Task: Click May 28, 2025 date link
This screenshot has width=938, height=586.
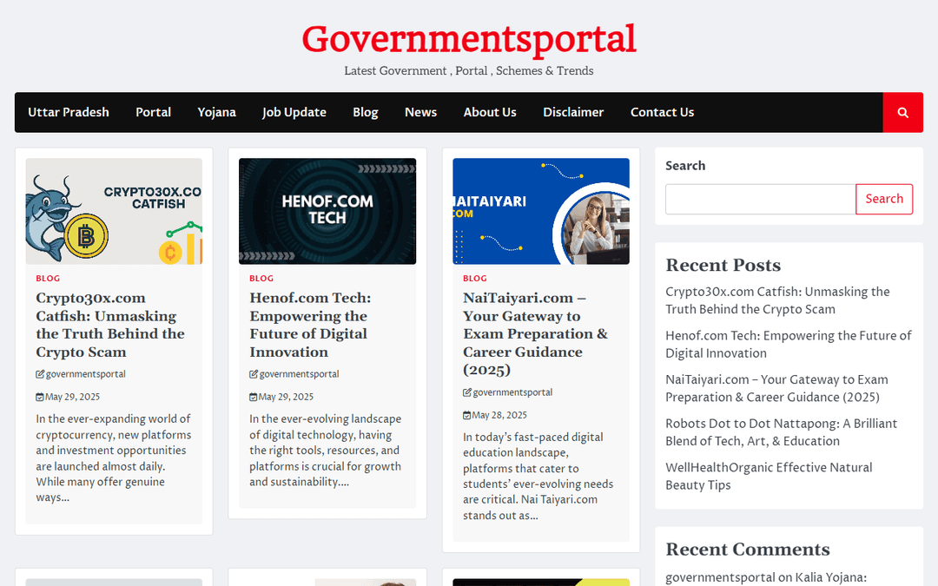Action: pyautogui.click(x=499, y=415)
